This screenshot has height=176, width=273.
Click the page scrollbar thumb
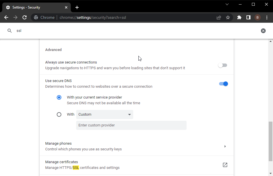[x=270, y=141]
